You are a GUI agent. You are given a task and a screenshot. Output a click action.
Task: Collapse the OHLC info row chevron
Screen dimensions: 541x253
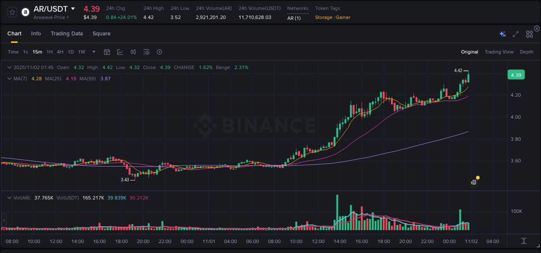(x=9, y=67)
